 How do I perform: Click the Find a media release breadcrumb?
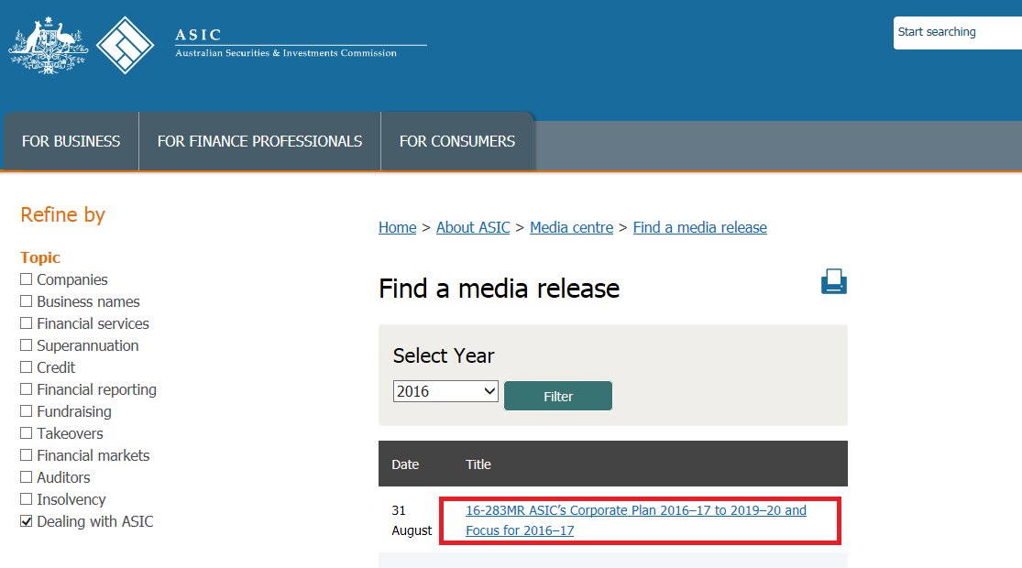coord(700,227)
